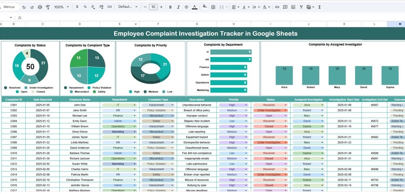Click the Insert chart icon
This screenshot has height=194, width=405.
pos(293,7)
